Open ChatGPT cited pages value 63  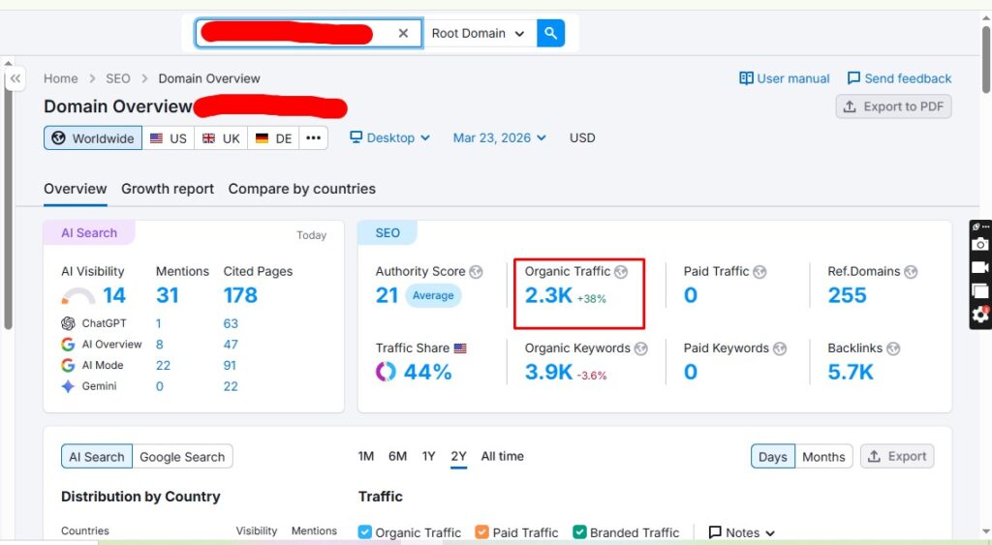(x=231, y=323)
